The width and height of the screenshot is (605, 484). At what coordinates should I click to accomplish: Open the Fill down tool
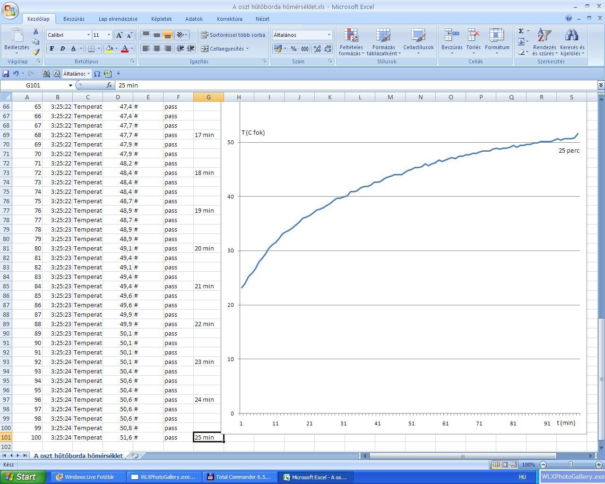click(x=521, y=42)
